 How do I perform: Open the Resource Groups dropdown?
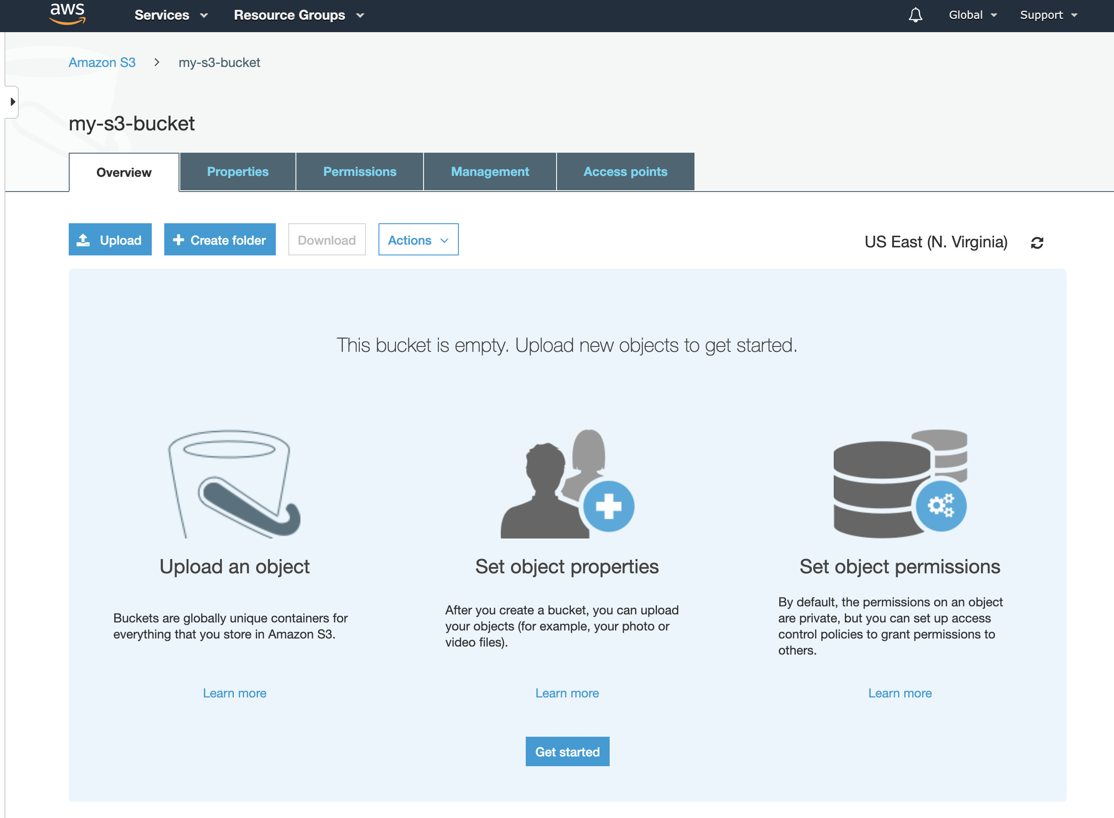[x=299, y=15]
